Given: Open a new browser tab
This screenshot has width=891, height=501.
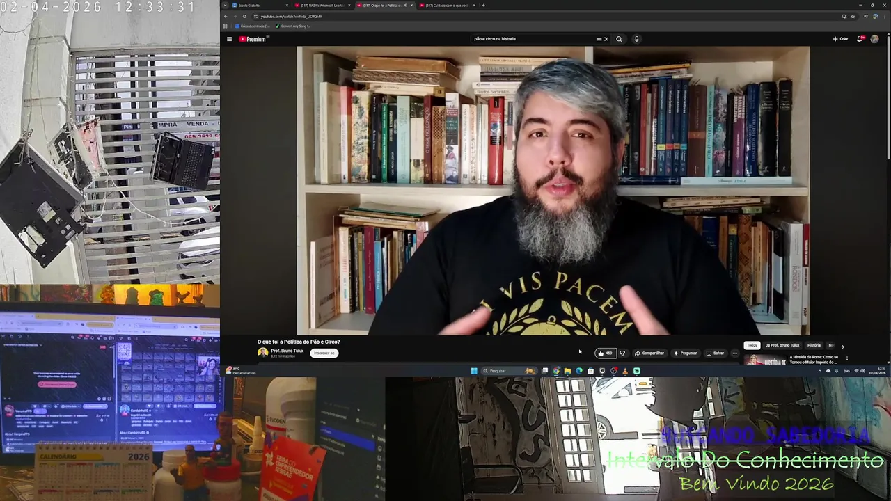Looking at the screenshot, I should click(x=483, y=5).
